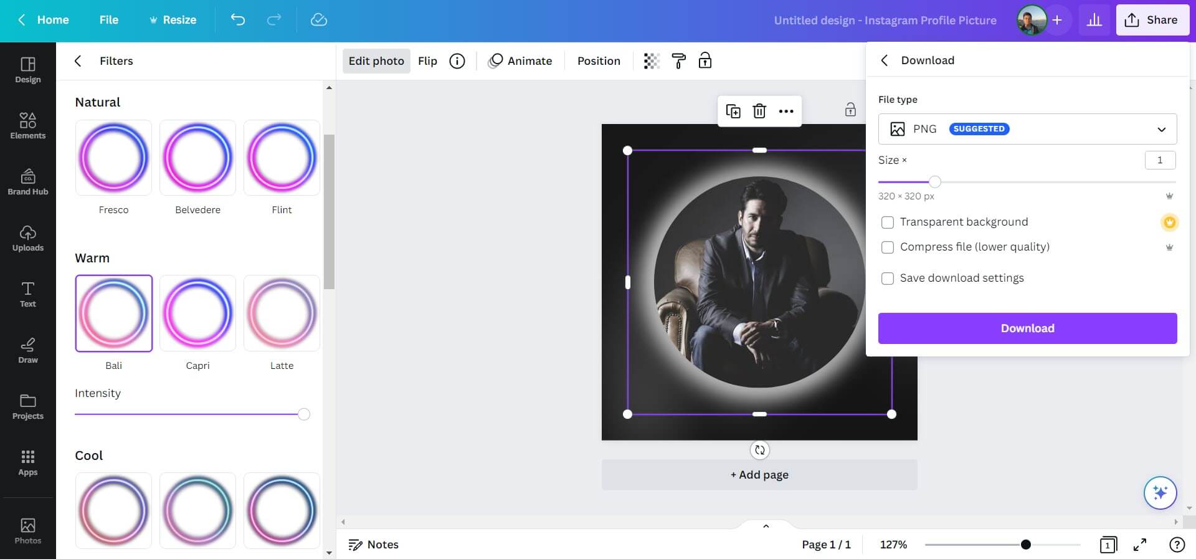The width and height of the screenshot is (1196, 559).
Task: Open more options three-dot menu
Action: (786, 111)
